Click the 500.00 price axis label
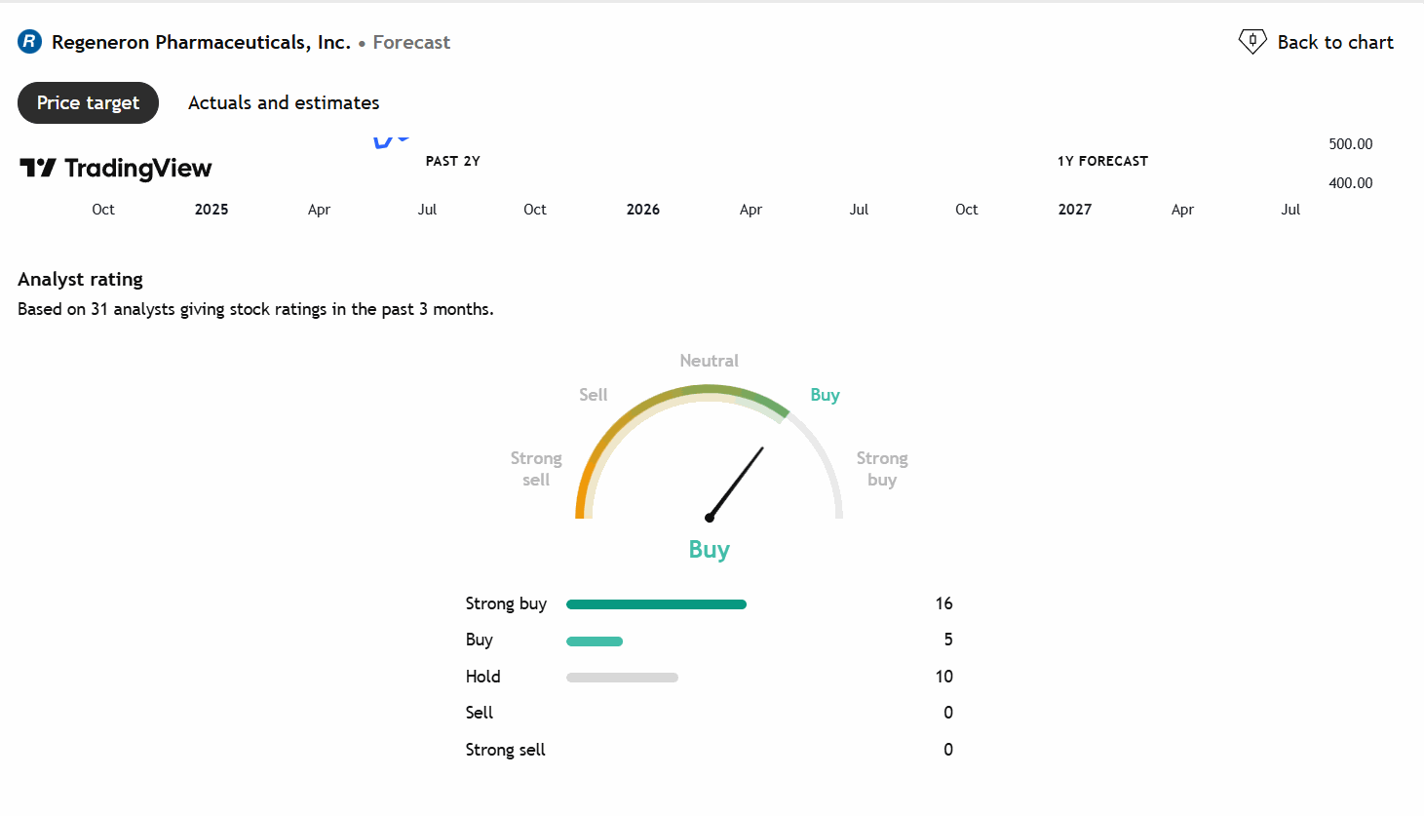This screenshot has width=1424, height=816. click(1350, 144)
